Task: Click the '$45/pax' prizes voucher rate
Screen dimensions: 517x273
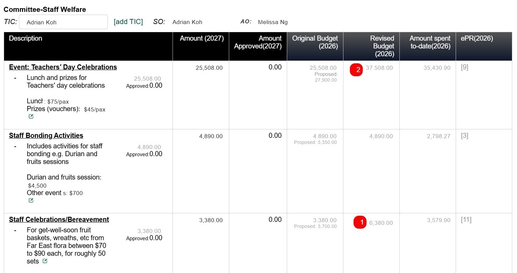Action: pyautogui.click(x=95, y=109)
